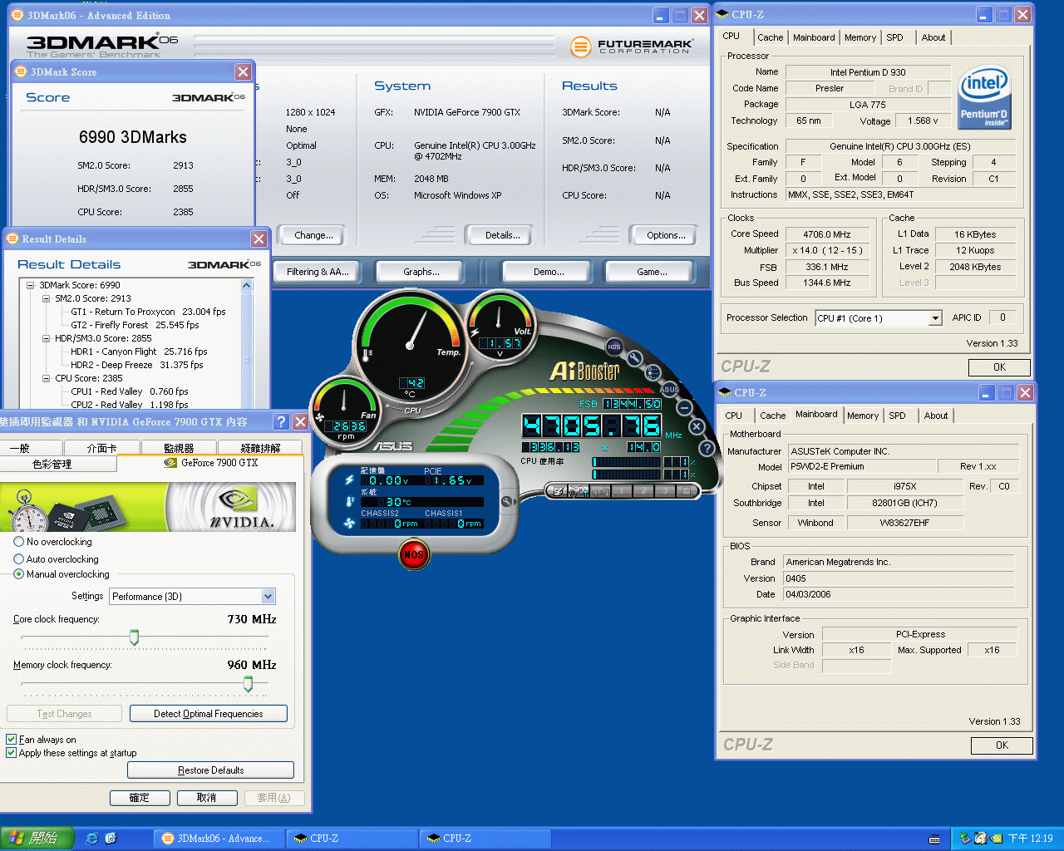Open the list options icon in AI Booster
The image size is (1064, 851).
tap(653, 373)
